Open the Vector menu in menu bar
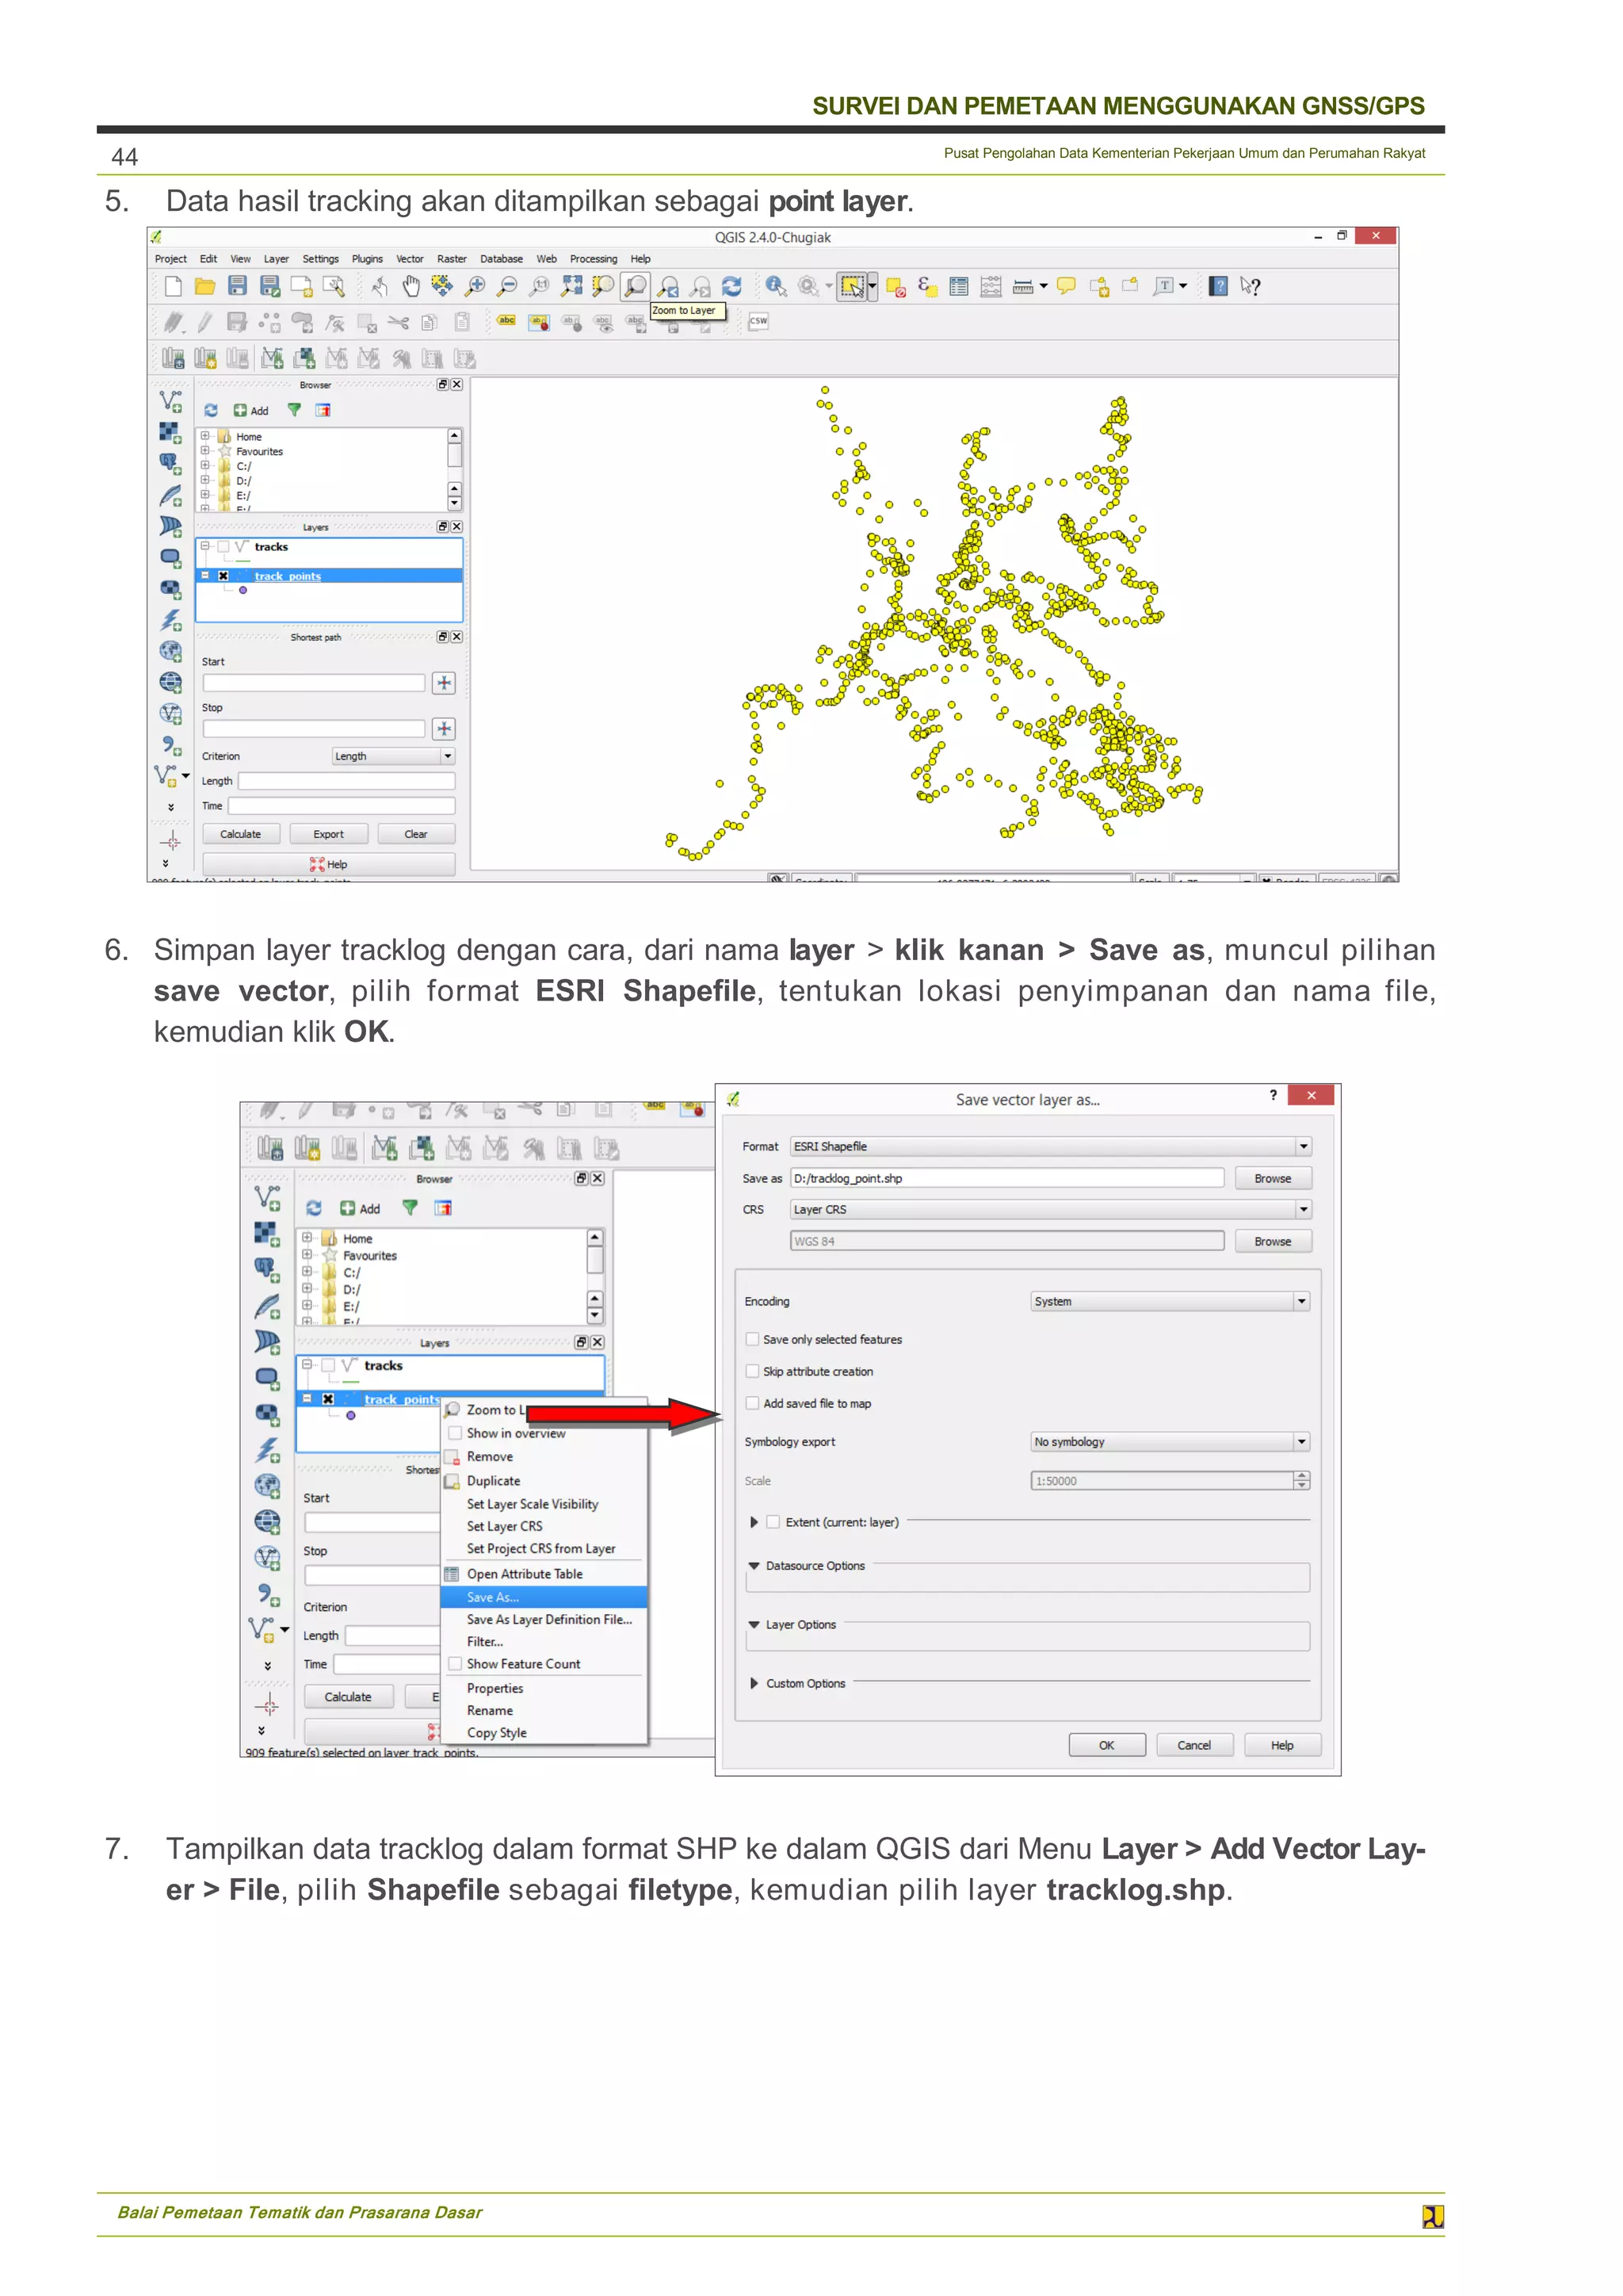Viewport: 1623px width, 2296px height. (410, 259)
